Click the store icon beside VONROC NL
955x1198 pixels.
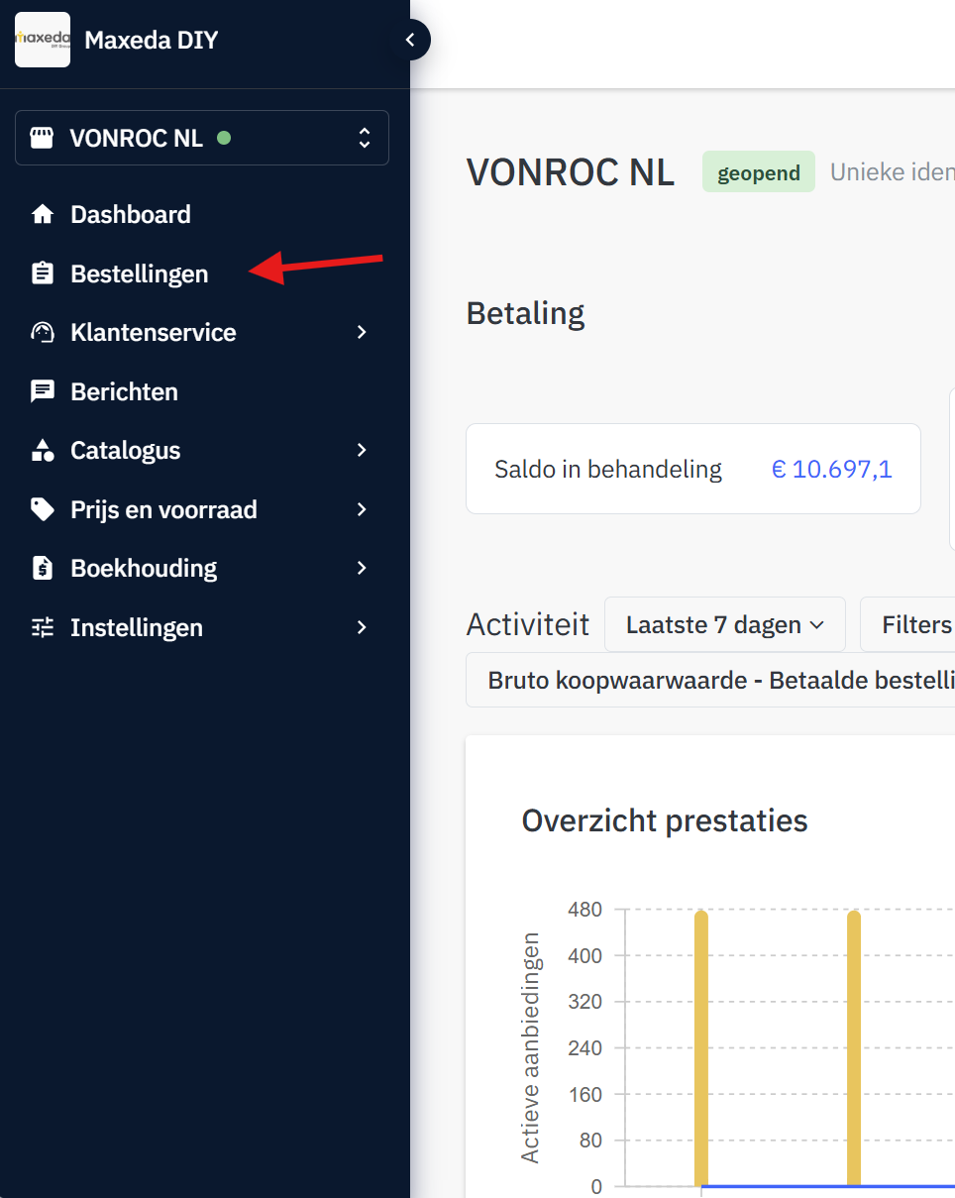(42, 138)
